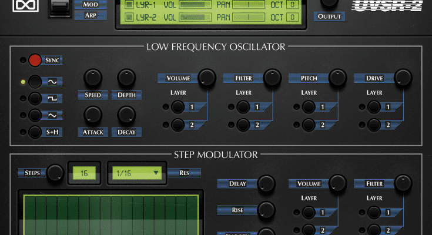Screen dimensions: 432x235
Task: Choose the S+H LFO waveform
Action: (36, 132)
